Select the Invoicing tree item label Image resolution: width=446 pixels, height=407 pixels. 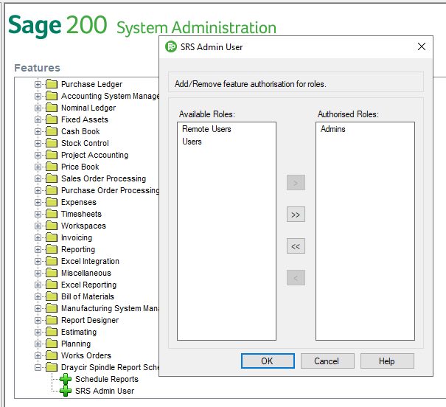[77, 237]
